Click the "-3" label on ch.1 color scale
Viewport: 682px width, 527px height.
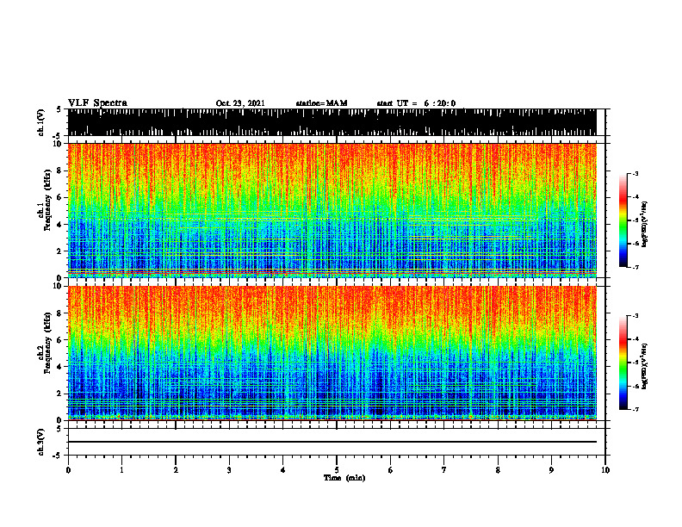tap(635, 174)
